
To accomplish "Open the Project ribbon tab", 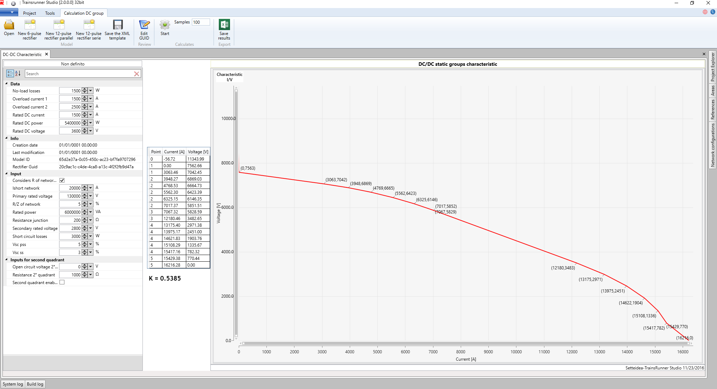I will [29, 13].
